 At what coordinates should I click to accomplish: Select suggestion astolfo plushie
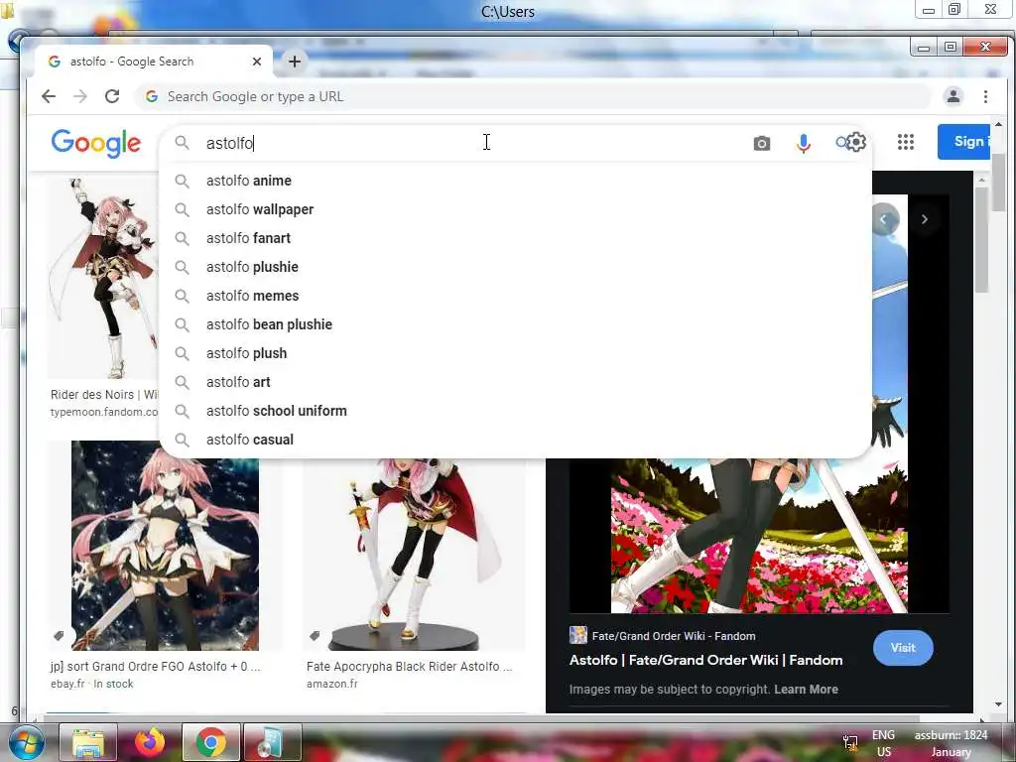[515, 267]
